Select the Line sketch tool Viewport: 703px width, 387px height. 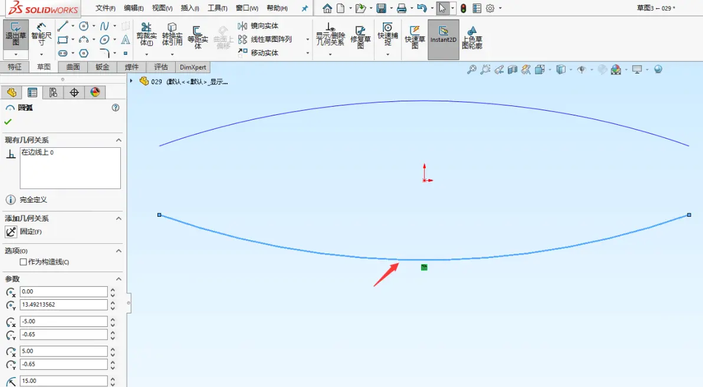tap(63, 26)
